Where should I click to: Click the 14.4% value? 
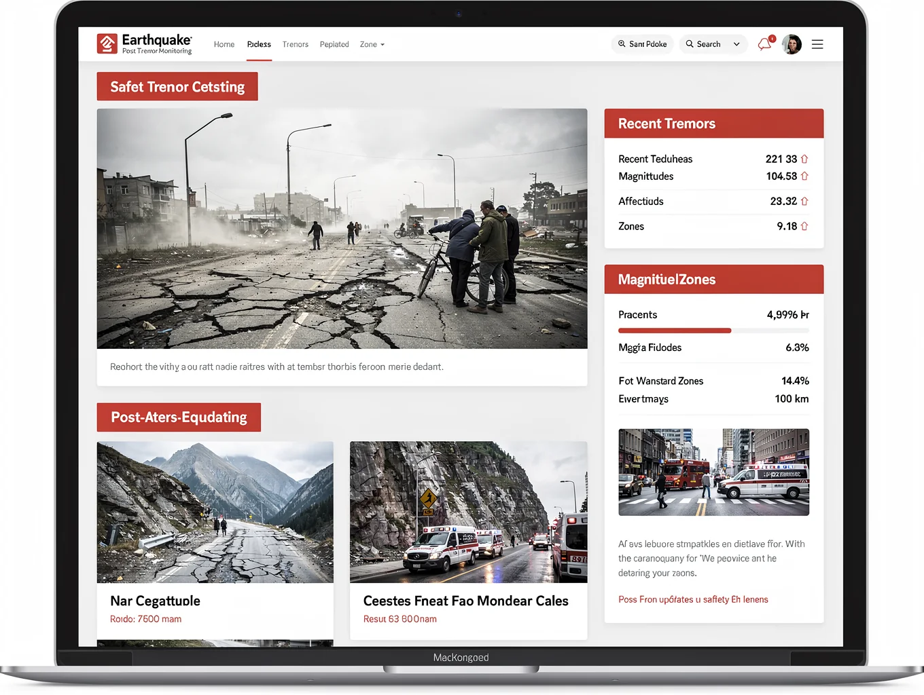click(795, 381)
